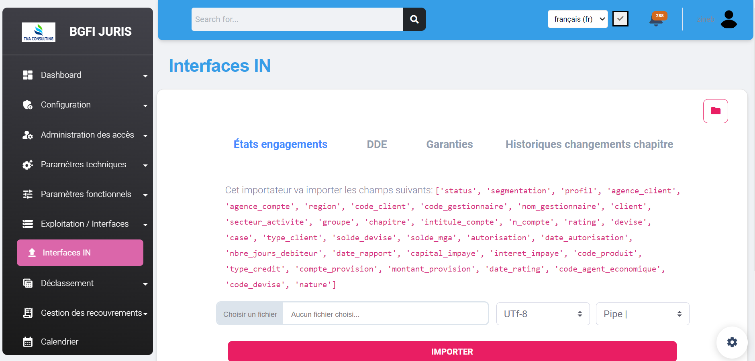The height and width of the screenshot is (361, 755).
Task: Open the UTF-8 encoding dropdown
Action: [543, 314]
